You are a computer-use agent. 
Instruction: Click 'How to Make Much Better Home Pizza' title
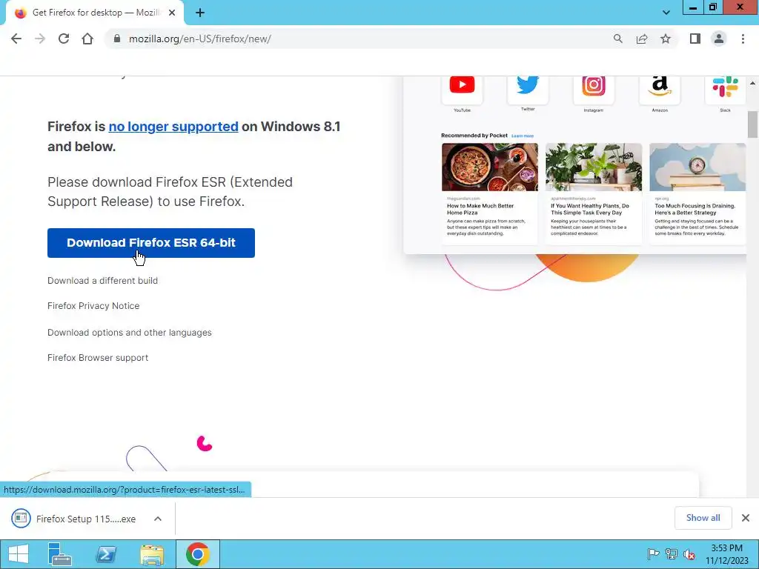click(x=480, y=209)
